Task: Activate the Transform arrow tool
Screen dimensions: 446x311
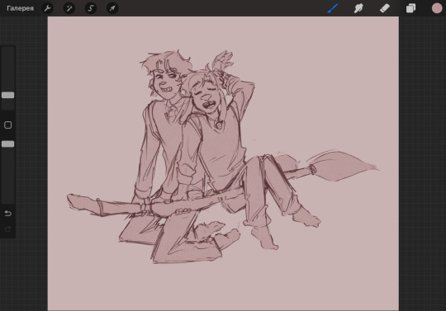Action: click(x=112, y=8)
